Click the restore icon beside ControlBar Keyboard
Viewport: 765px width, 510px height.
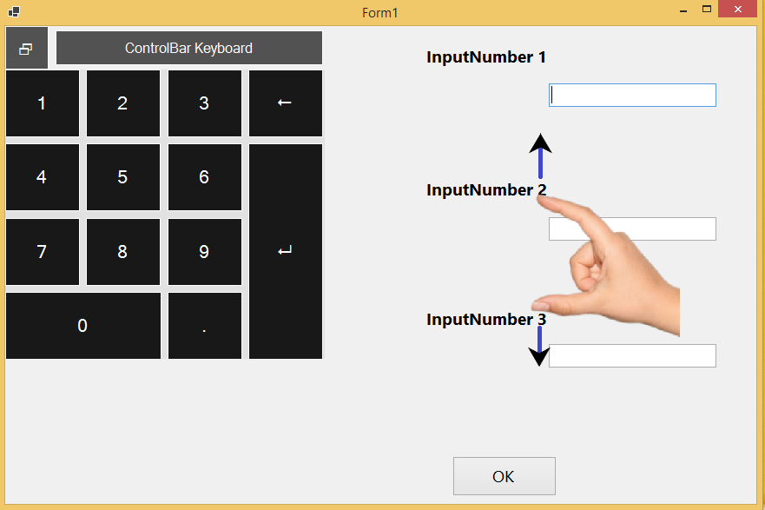pos(26,49)
